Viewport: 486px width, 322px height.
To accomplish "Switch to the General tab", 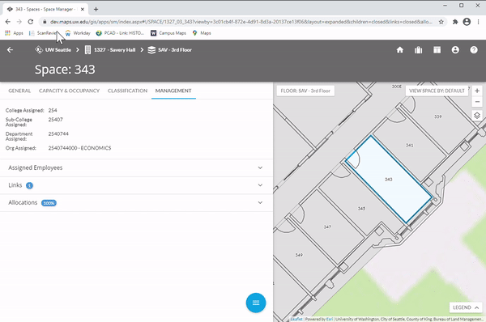I will coord(19,91).
